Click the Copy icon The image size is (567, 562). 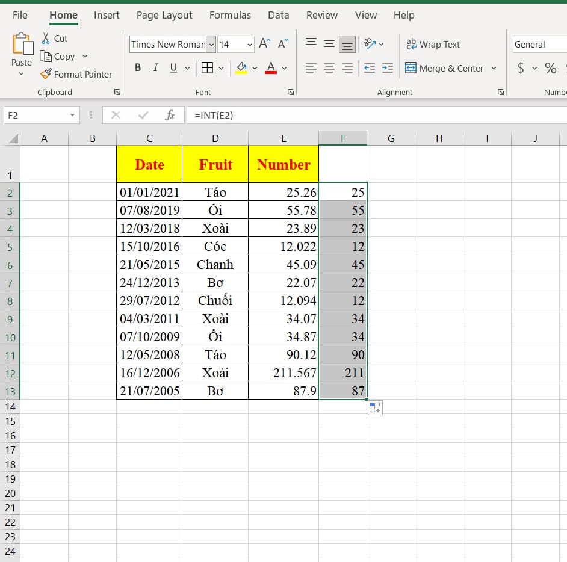coord(46,57)
